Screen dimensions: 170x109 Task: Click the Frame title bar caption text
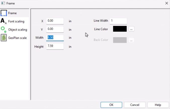pos(11,3)
